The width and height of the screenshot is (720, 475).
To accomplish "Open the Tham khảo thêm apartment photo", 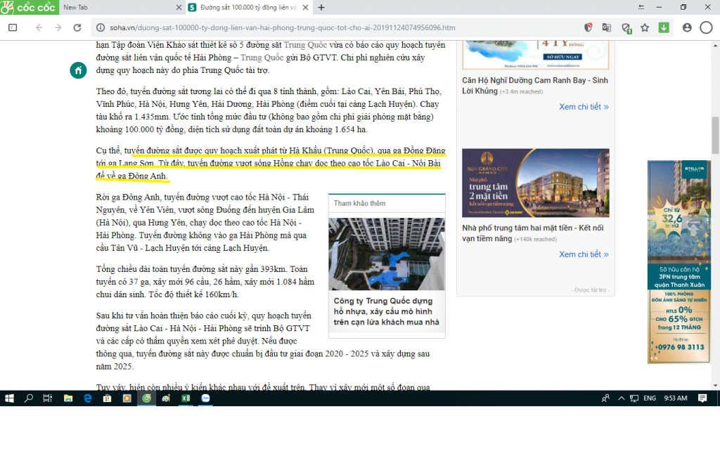I will [387, 254].
